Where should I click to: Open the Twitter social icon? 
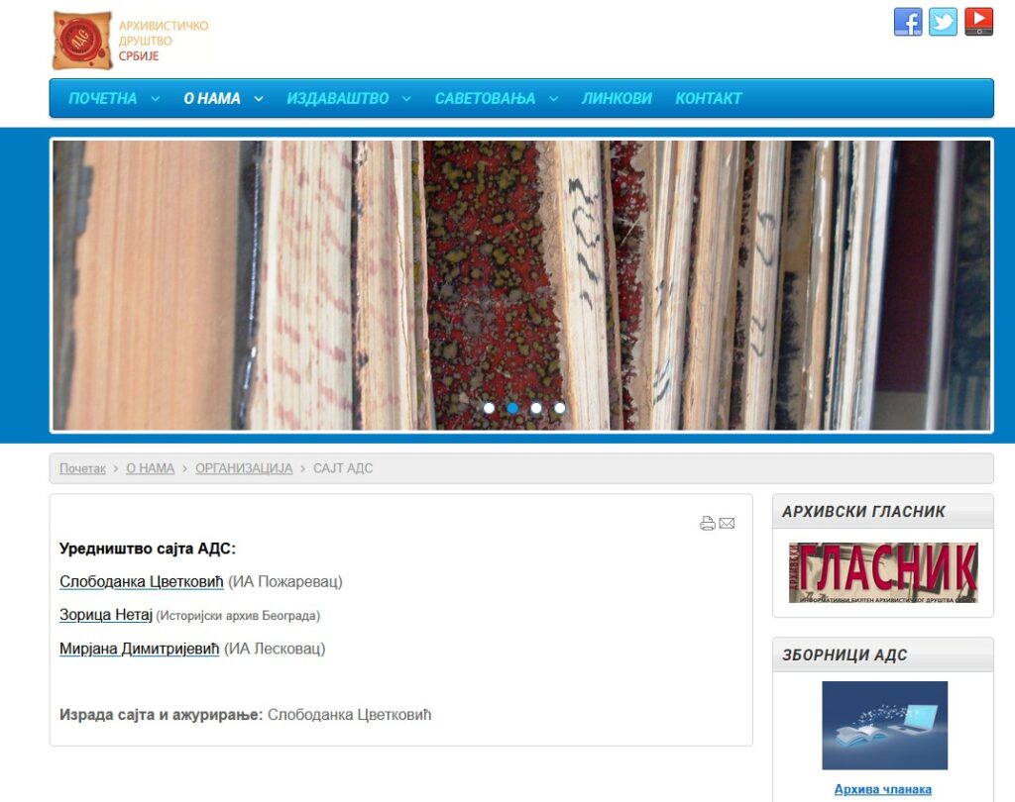pyautogui.click(x=943, y=22)
